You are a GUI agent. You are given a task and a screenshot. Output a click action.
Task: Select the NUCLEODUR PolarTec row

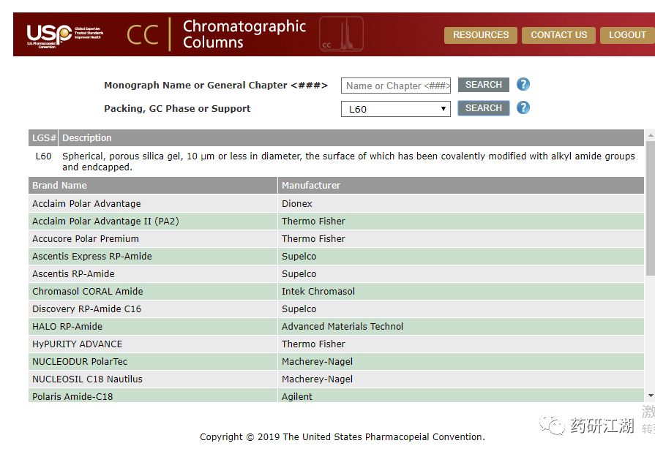click(x=336, y=361)
